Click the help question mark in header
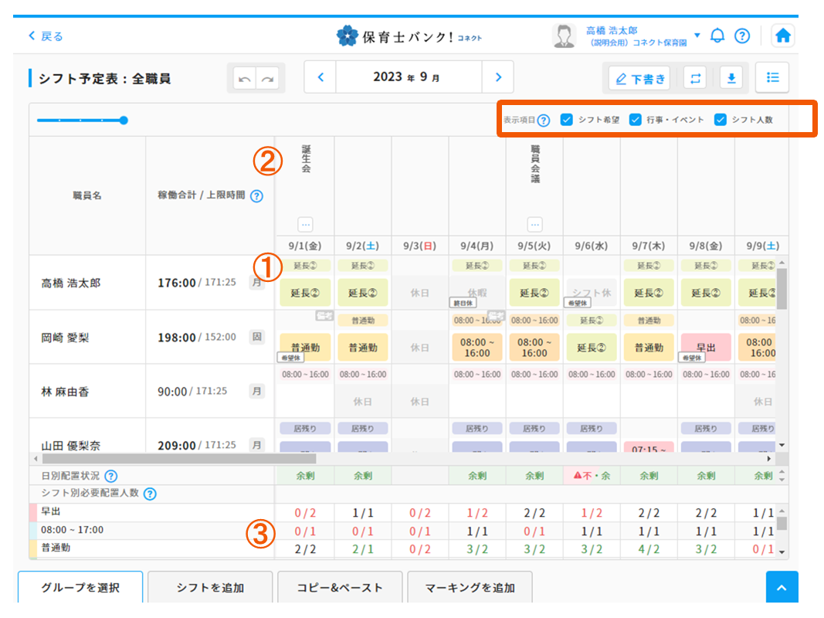824x618 pixels. tap(741, 36)
